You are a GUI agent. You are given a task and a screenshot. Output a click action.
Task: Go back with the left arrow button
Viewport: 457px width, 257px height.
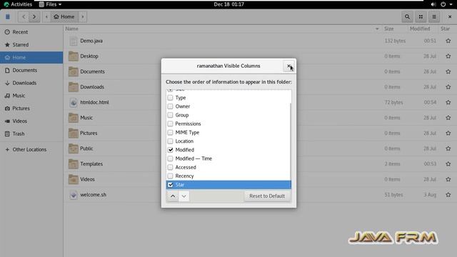(24, 17)
